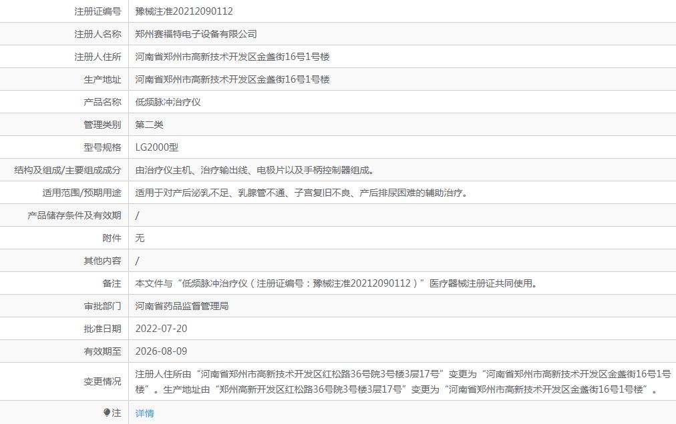Click the 结构及组成/主要组成成分 label
The height and width of the screenshot is (424, 676).
(x=67, y=170)
